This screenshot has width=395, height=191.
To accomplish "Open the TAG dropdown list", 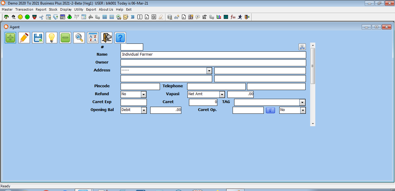I will click(303, 102).
